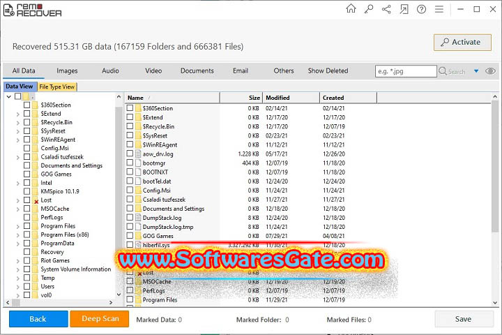Viewport: 502px width, 335px height.
Task: Go to the Home screen icon
Action: tap(351, 8)
